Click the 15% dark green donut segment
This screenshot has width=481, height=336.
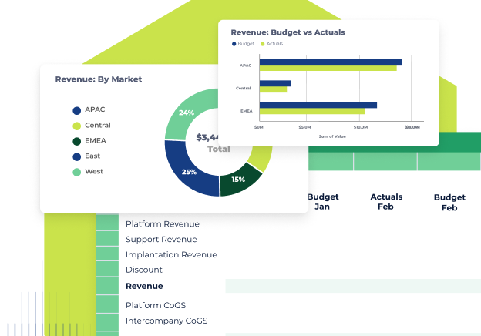[x=238, y=180]
